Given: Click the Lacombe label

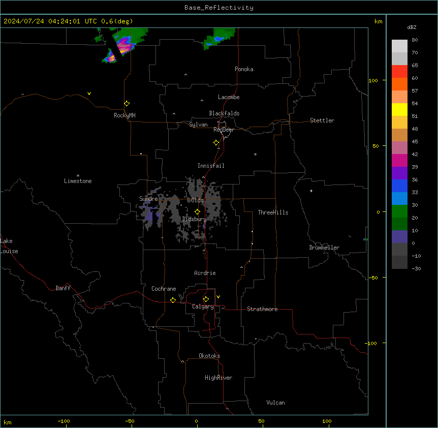Looking at the screenshot, I should [x=229, y=97].
